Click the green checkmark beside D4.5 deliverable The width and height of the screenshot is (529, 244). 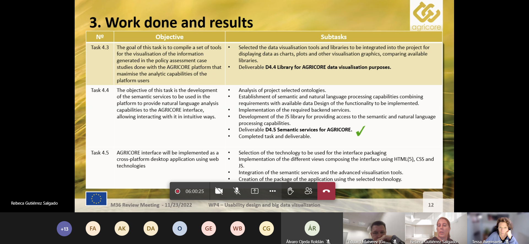click(360, 131)
